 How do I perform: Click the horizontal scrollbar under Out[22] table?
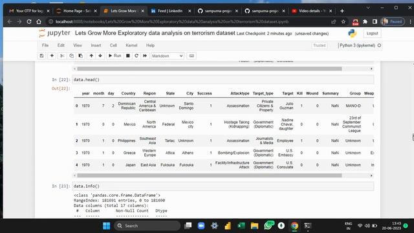pyautogui.click(x=210, y=175)
